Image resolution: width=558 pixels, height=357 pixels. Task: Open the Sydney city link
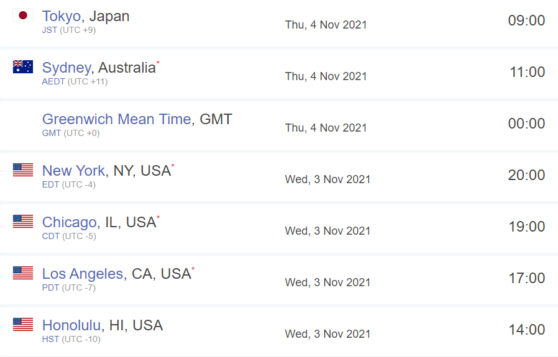(x=66, y=68)
